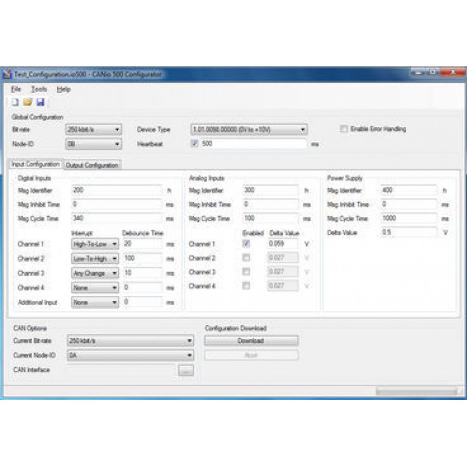Viewport: 467px width, 467px height.
Task: Open the File menu
Action: [x=16, y=89]
